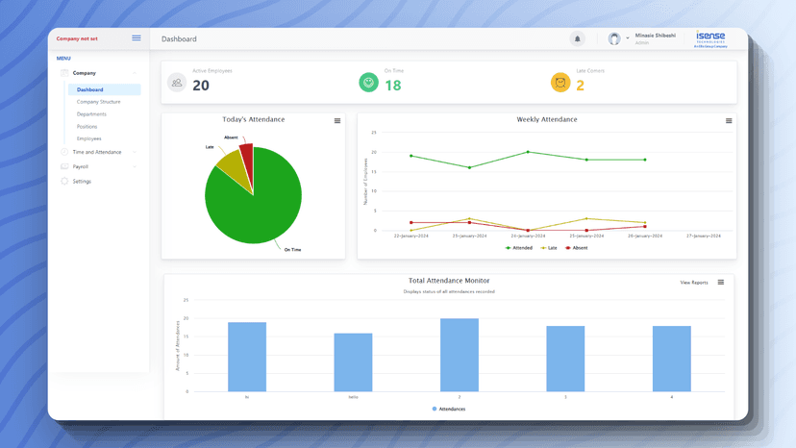Click the user name Minasie Shibeshi
Viewport: 796px width, 448px height.
pyautogui.click(x=655, y=36)
